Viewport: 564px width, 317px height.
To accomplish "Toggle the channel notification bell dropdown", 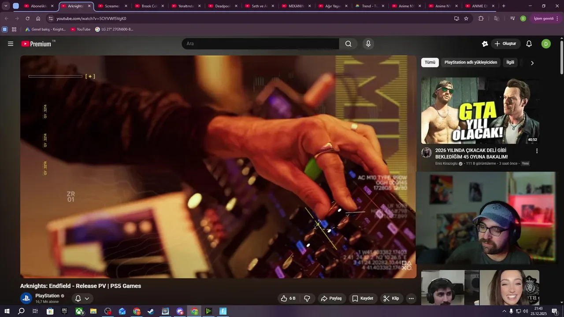I will tap(82, 298).
